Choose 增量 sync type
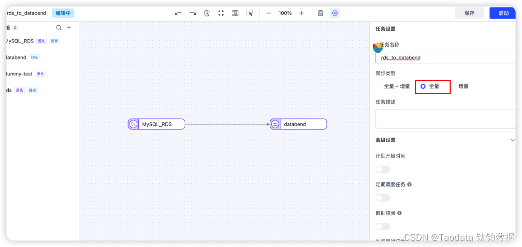 click(x=460, y=86)
